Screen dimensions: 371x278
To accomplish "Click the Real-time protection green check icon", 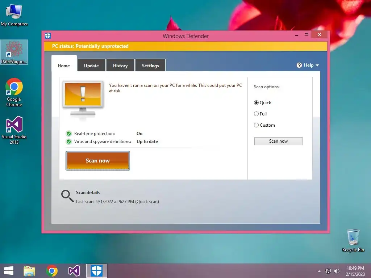I will tap(68, 134).
